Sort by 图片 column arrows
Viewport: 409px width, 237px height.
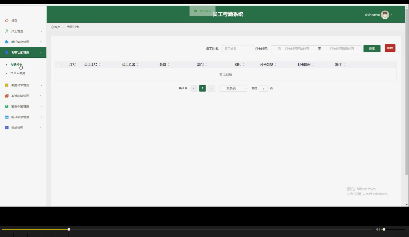(244, 65)
